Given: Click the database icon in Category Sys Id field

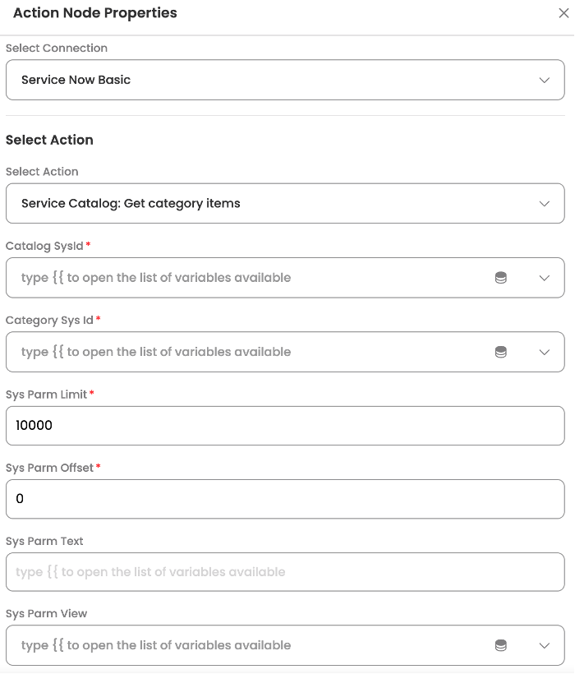Looking at the screenshot, I should point(501,352).
